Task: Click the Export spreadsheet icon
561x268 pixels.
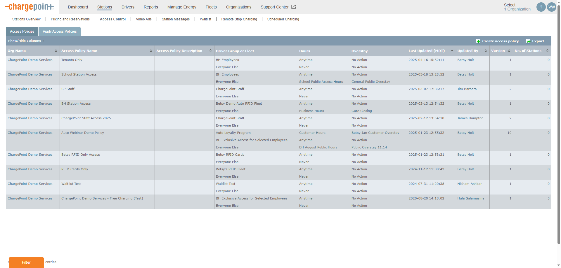Action: 528,41
